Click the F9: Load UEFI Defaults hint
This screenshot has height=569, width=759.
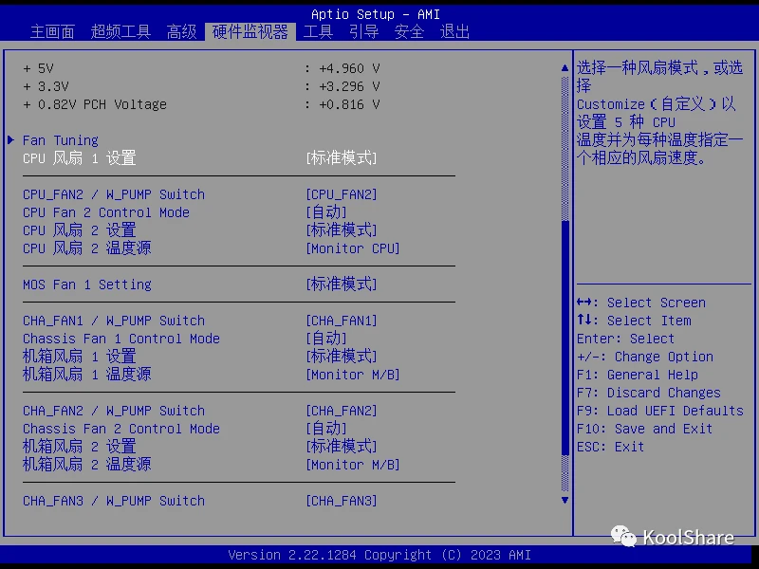click(659, 411)
